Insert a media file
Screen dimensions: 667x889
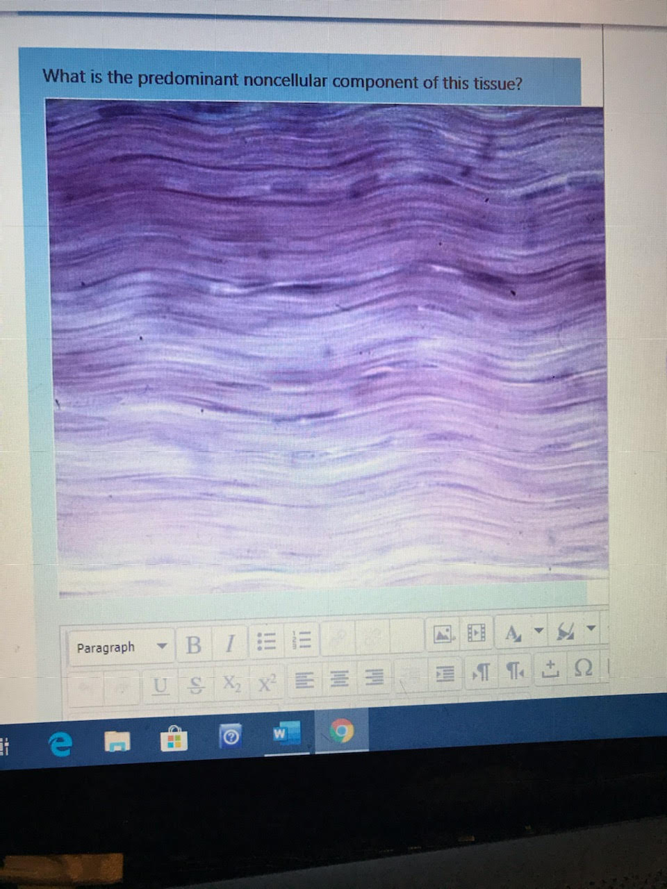tap(476, 633)
